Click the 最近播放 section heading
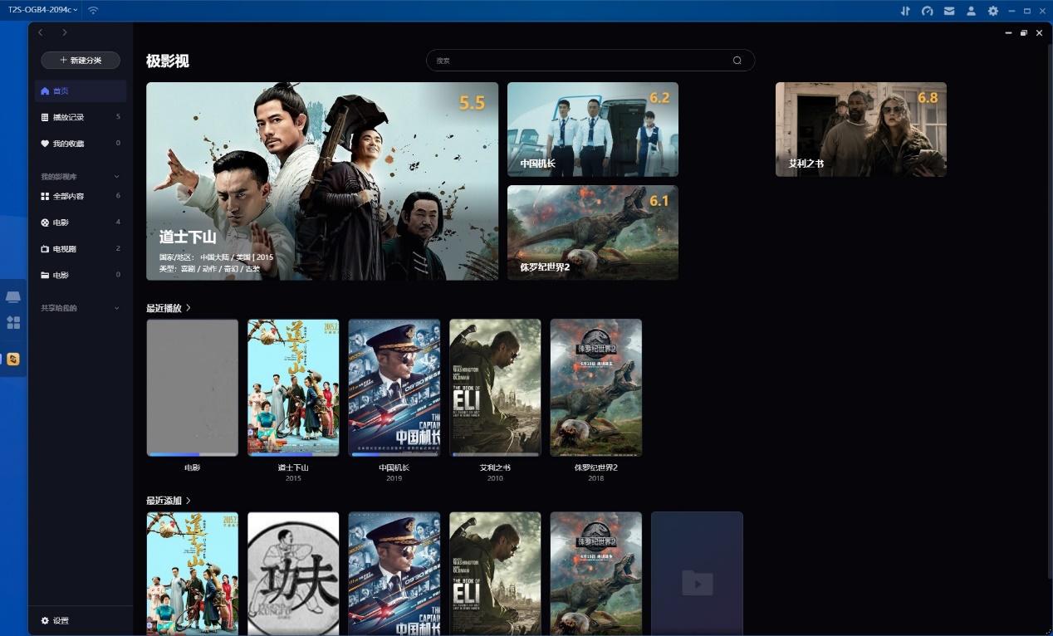1053x636 pixels. tap(164, 308)
